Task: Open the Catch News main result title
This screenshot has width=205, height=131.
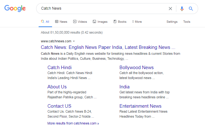Action: pyautogui.click(x=108, y=48)
